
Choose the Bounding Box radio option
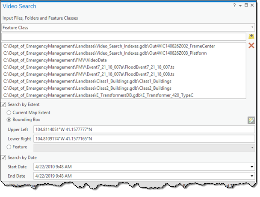pyautogui.click(x=9, y=119)
